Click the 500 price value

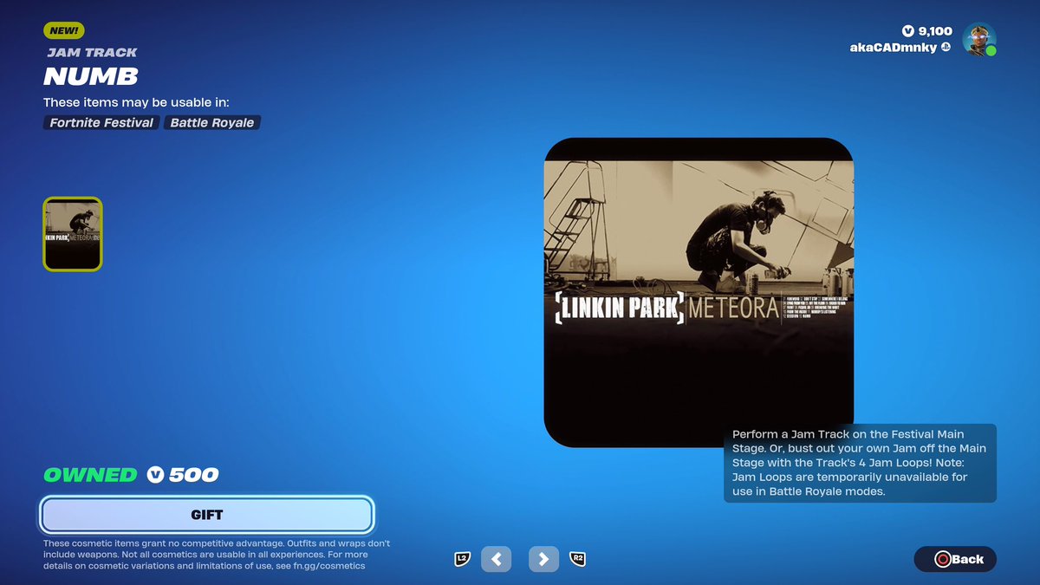(x=193, y=475)
